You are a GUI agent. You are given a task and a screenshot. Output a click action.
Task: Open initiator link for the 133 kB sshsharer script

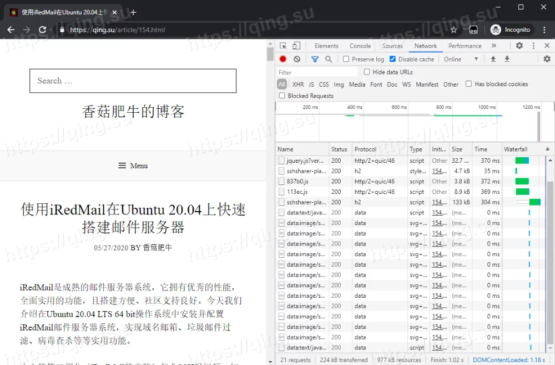coord(439,202)
